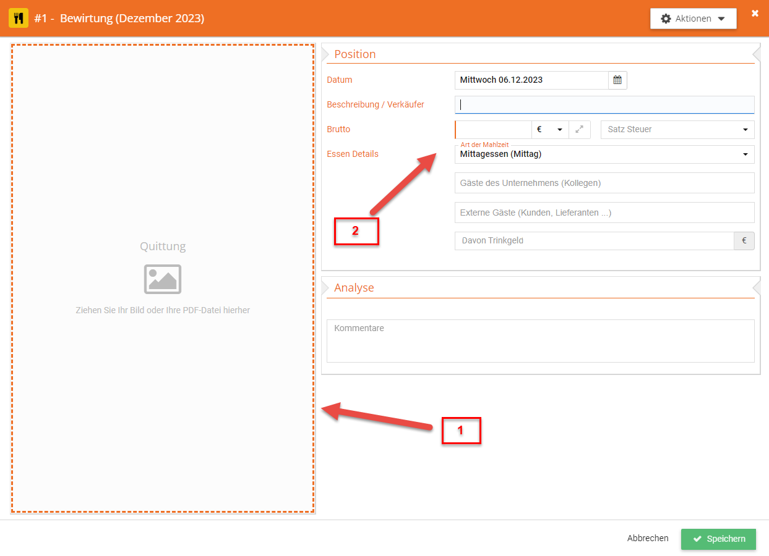Click the green Speichern button
769x556 pixels.
point(718,539)
